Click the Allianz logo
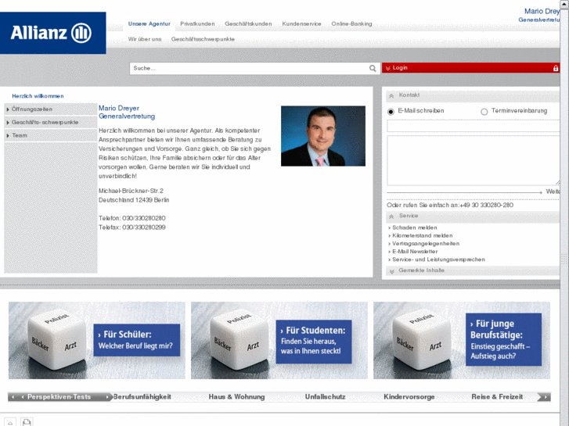 click(x=53, y=33)
